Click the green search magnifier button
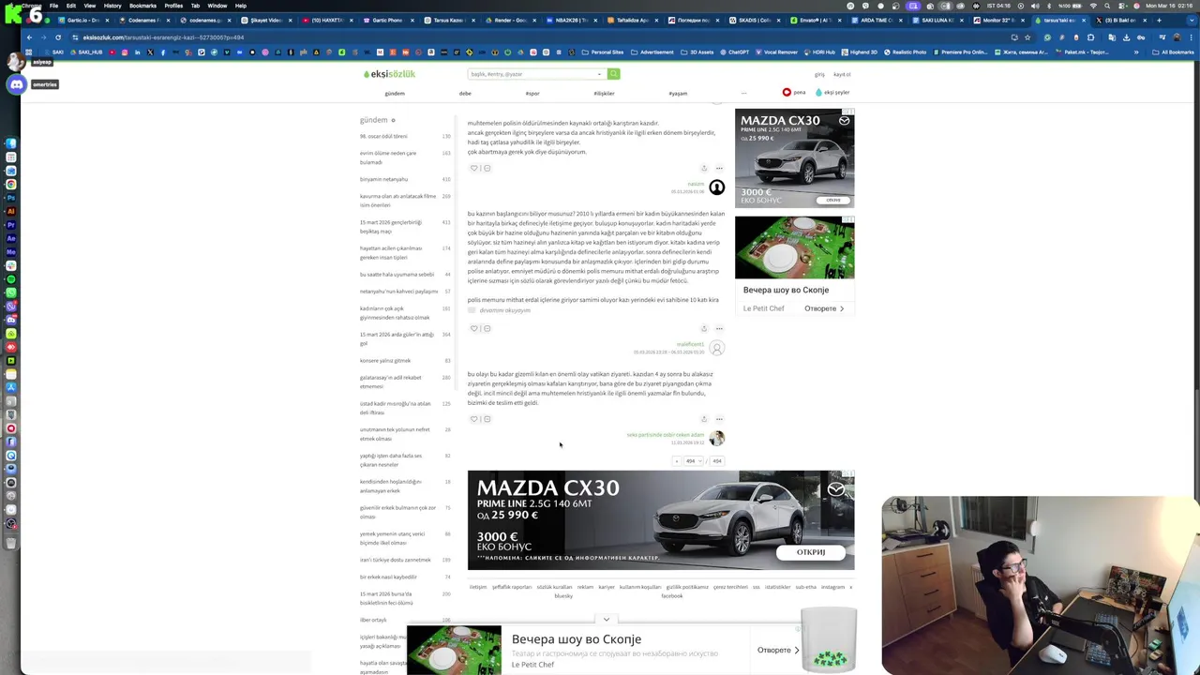Screen dimensions: 1200x675 (x=613, y=74)
